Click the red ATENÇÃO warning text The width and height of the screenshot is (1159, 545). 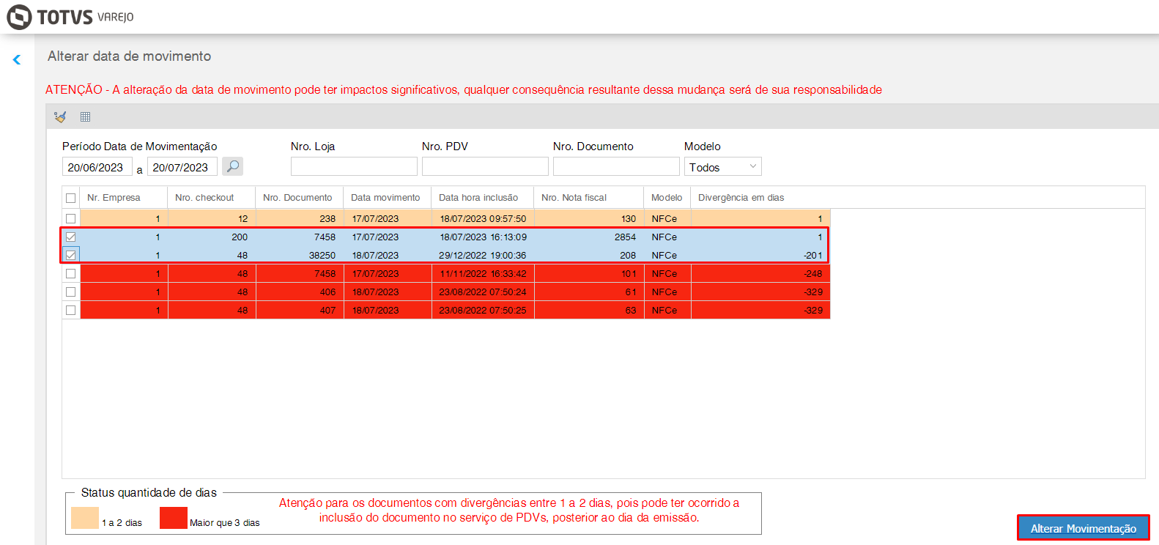pyautogui.click(x=464, y=89)
